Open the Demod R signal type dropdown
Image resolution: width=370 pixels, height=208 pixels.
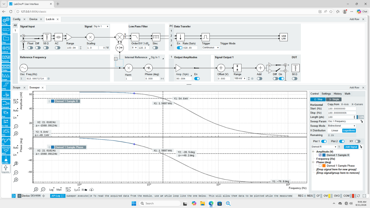coord(324,147)
